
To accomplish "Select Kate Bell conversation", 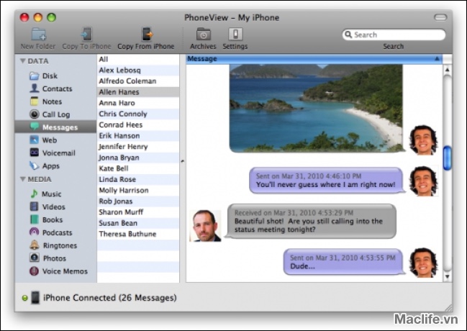I will (x=138, y=168).
